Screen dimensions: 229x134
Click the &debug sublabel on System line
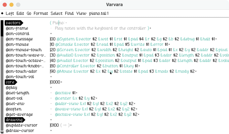pyautogui.click(x=187, y=39)
